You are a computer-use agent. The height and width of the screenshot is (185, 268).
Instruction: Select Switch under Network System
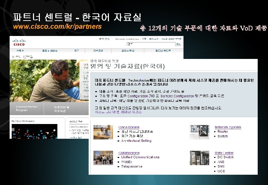point(222,136)
